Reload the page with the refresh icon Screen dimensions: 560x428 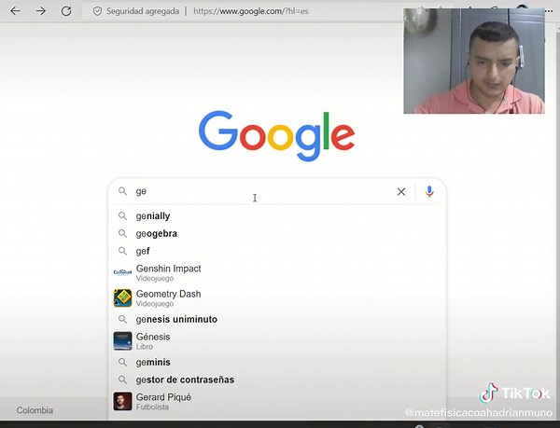[x=66, y=11]
